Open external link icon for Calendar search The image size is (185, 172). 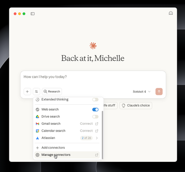click(x=97, y=131)
